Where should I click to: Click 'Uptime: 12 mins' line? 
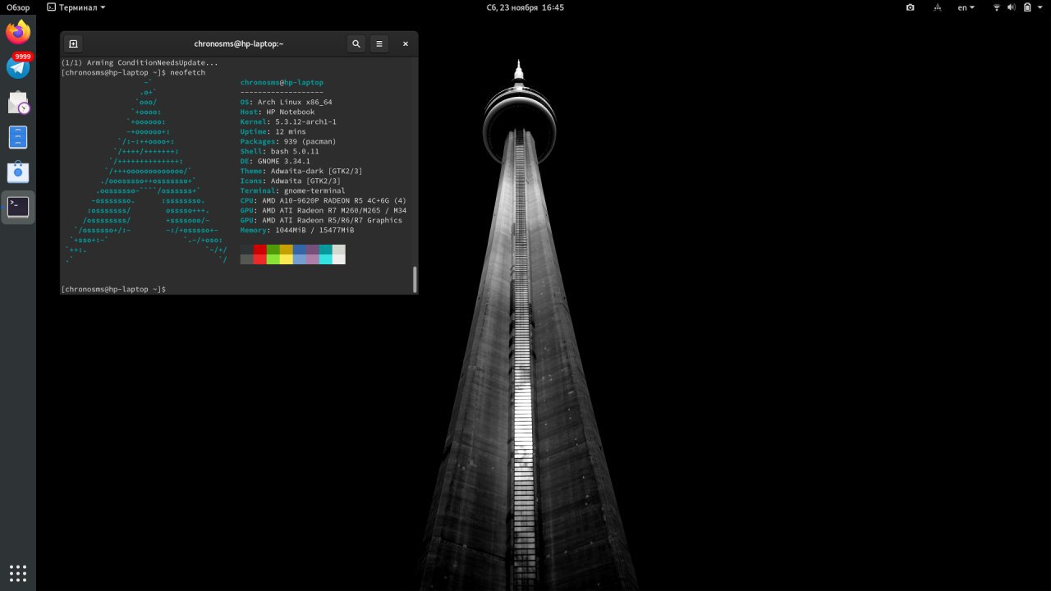point(273,131)
